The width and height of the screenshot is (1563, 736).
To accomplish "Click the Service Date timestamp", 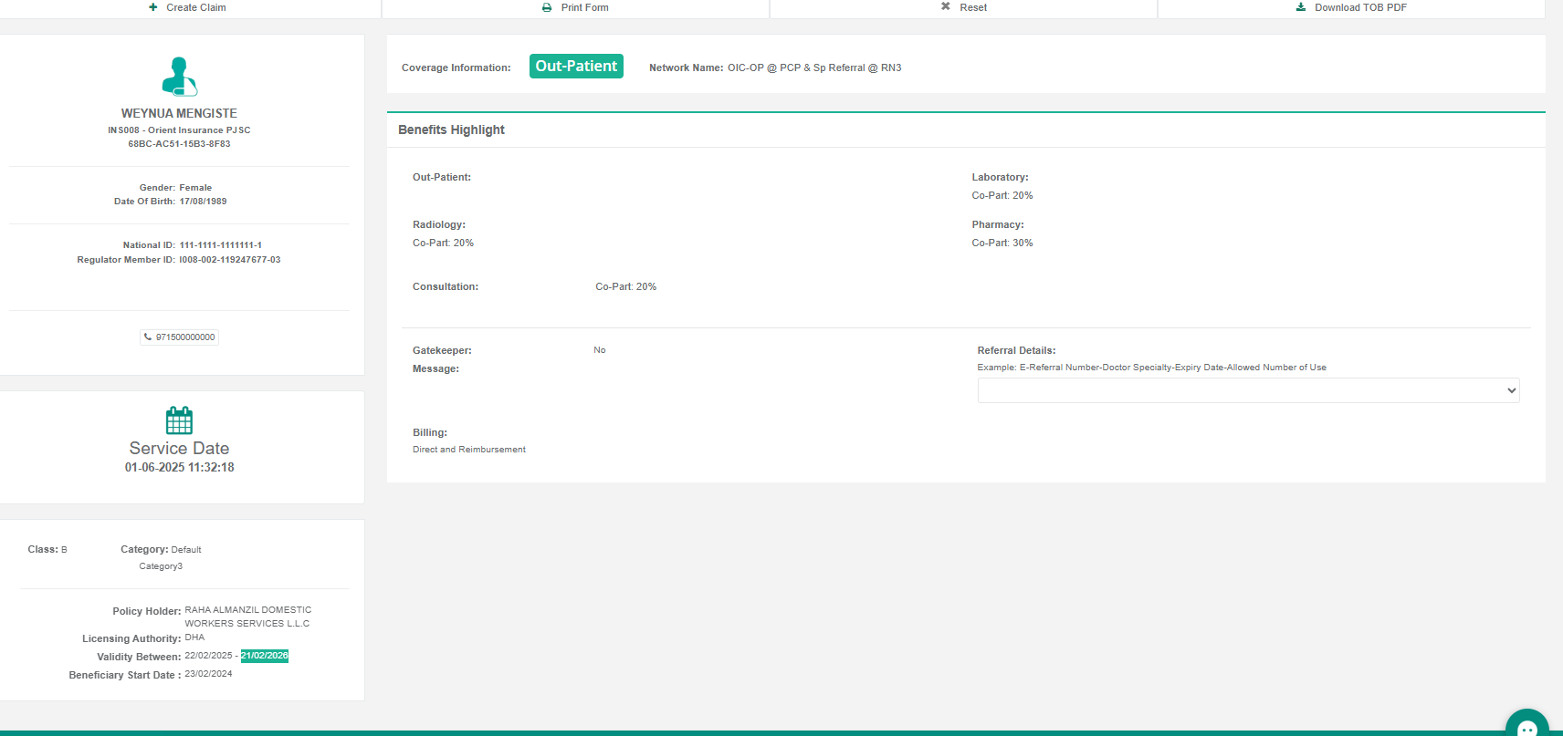I will pos(179,467).
